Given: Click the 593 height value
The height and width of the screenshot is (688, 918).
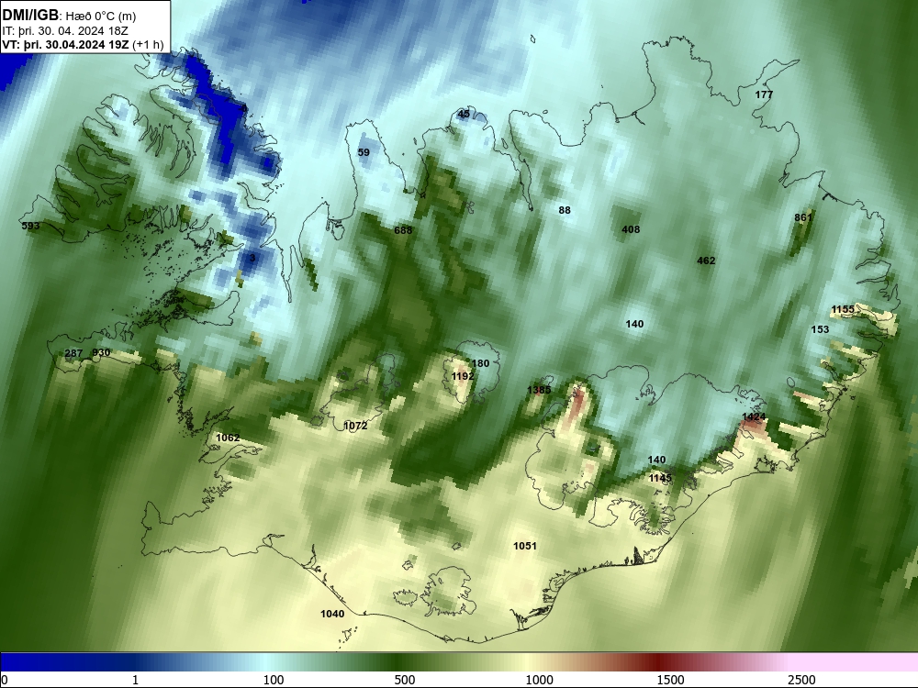Looking at the screenshot, I should click(x=30, y=226).
